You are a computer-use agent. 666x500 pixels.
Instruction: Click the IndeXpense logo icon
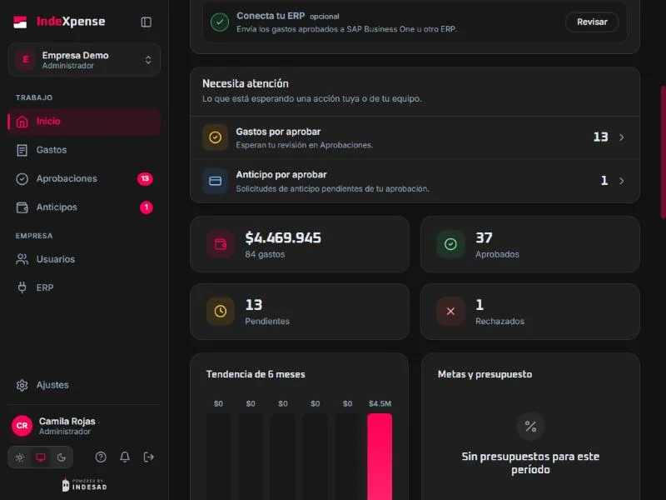click(20, 22)
